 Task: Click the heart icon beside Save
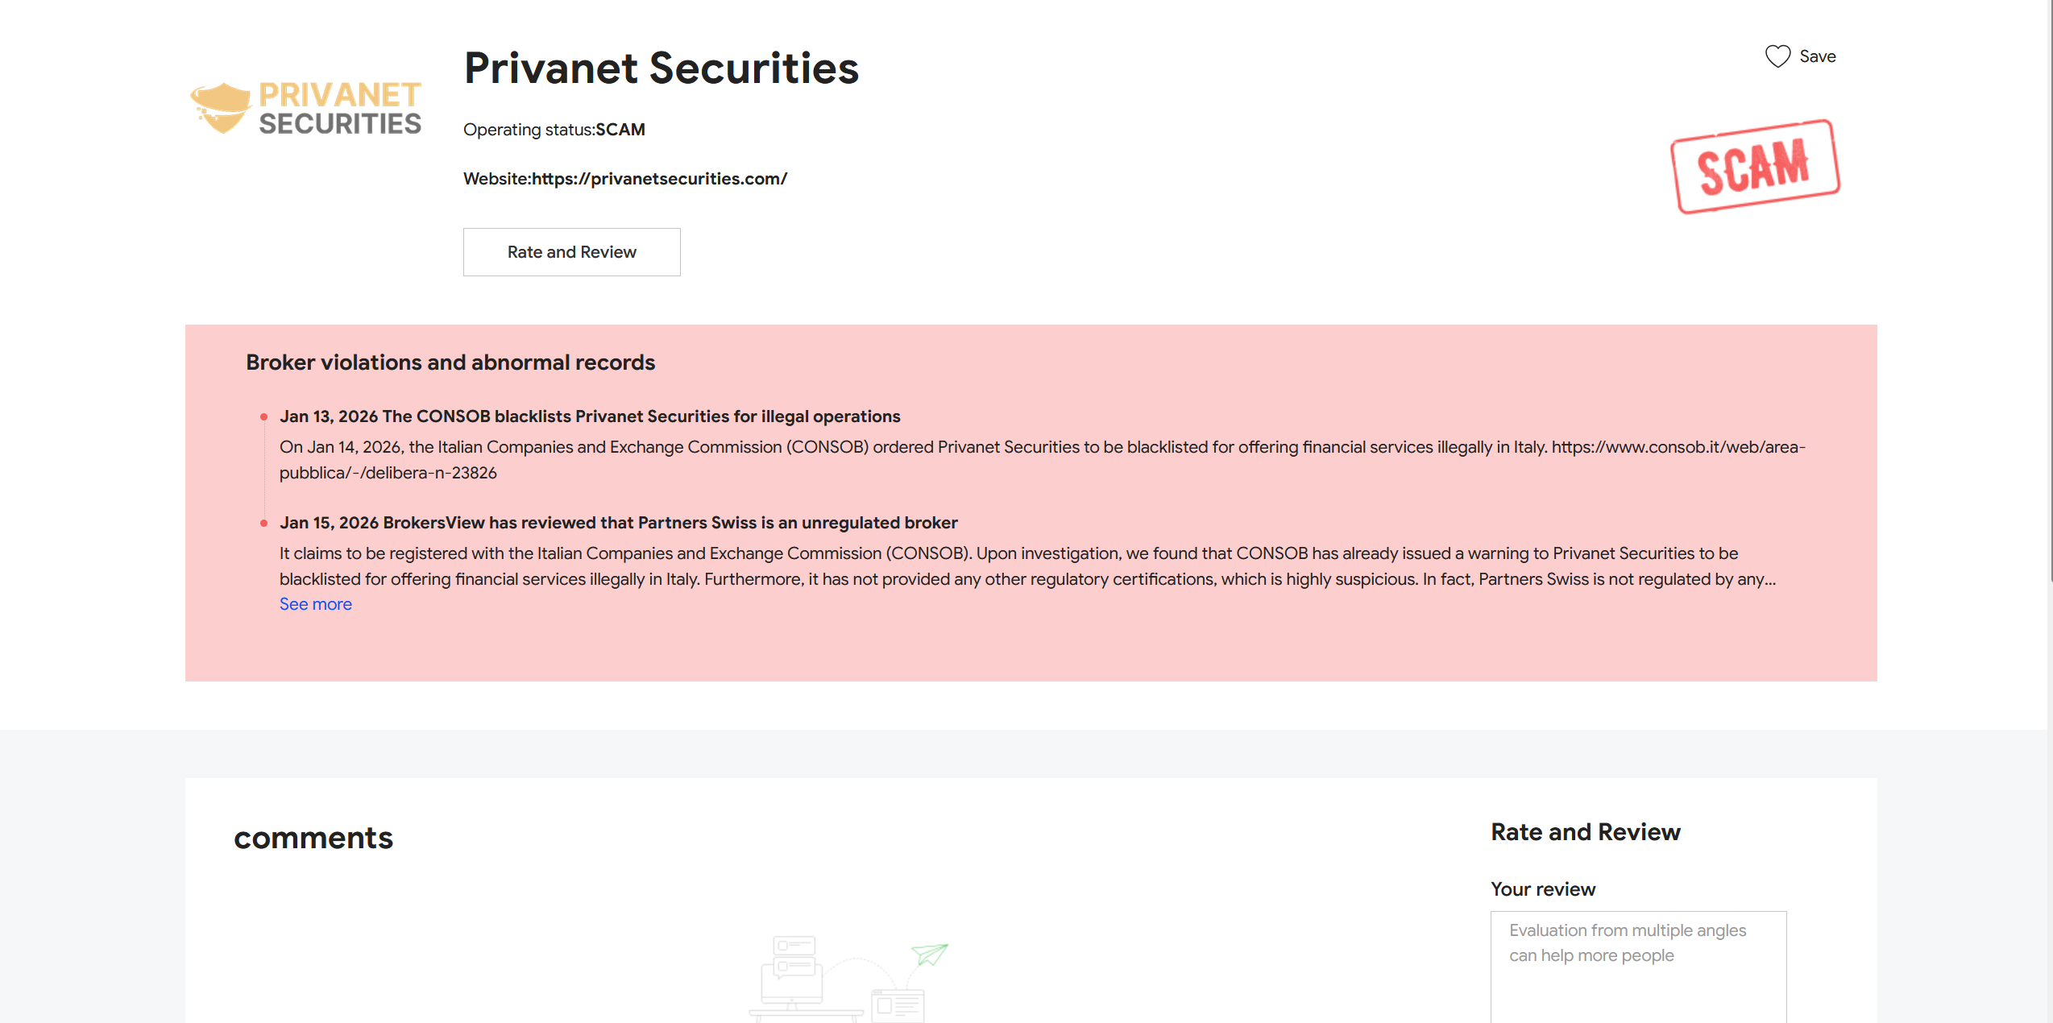(1777, 56)
